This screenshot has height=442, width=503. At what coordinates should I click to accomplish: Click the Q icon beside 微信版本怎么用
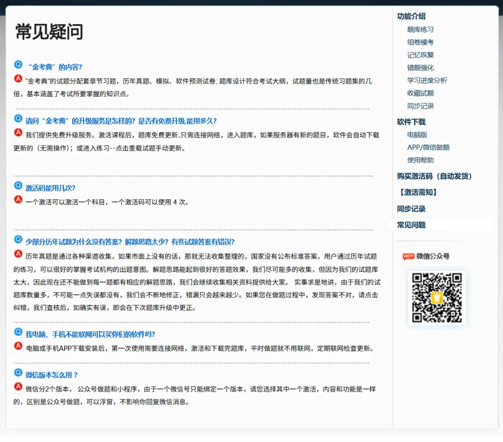(x=18, y=372)
